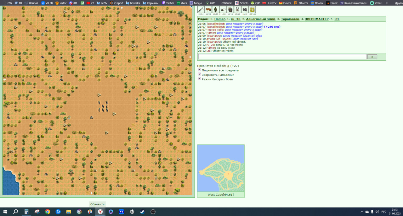The width and height of the screenshot is (403, 216).
Task: Open the QIP bookmark
Action: pyautogui.click(x=255, y=3)
